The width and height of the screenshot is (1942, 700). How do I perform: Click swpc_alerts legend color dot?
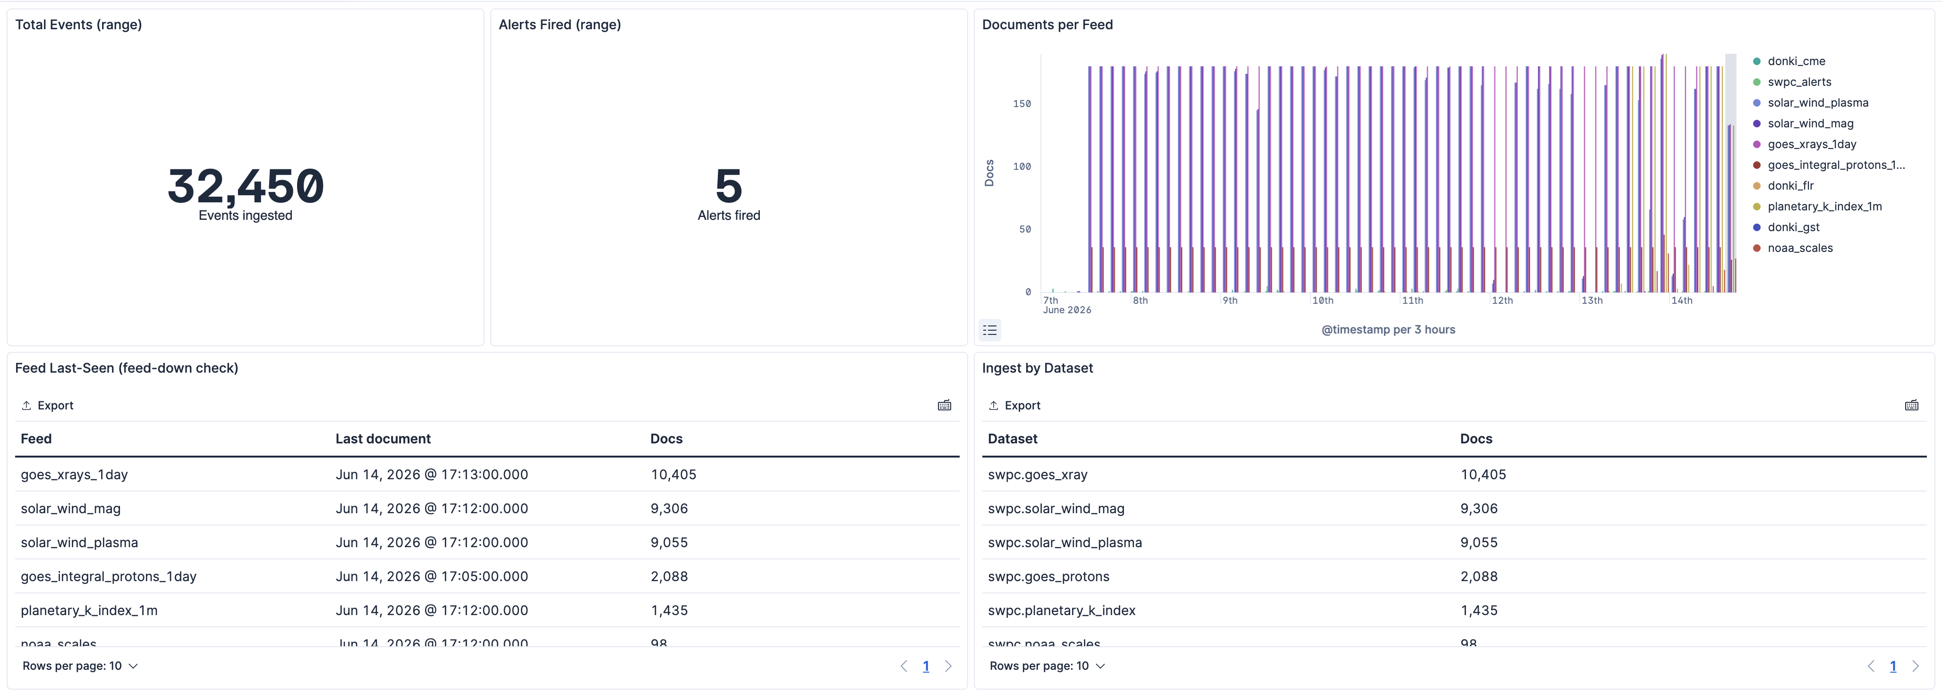1756,82
